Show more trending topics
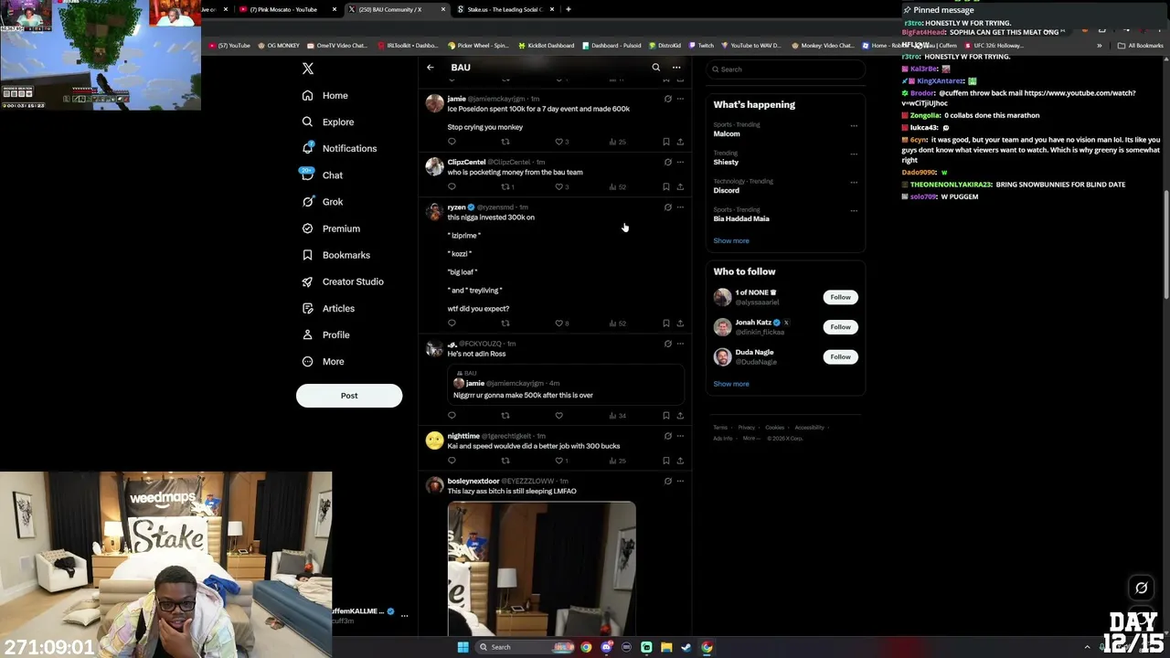Screen dimensions: 1170x658 [x=731, y=240]
